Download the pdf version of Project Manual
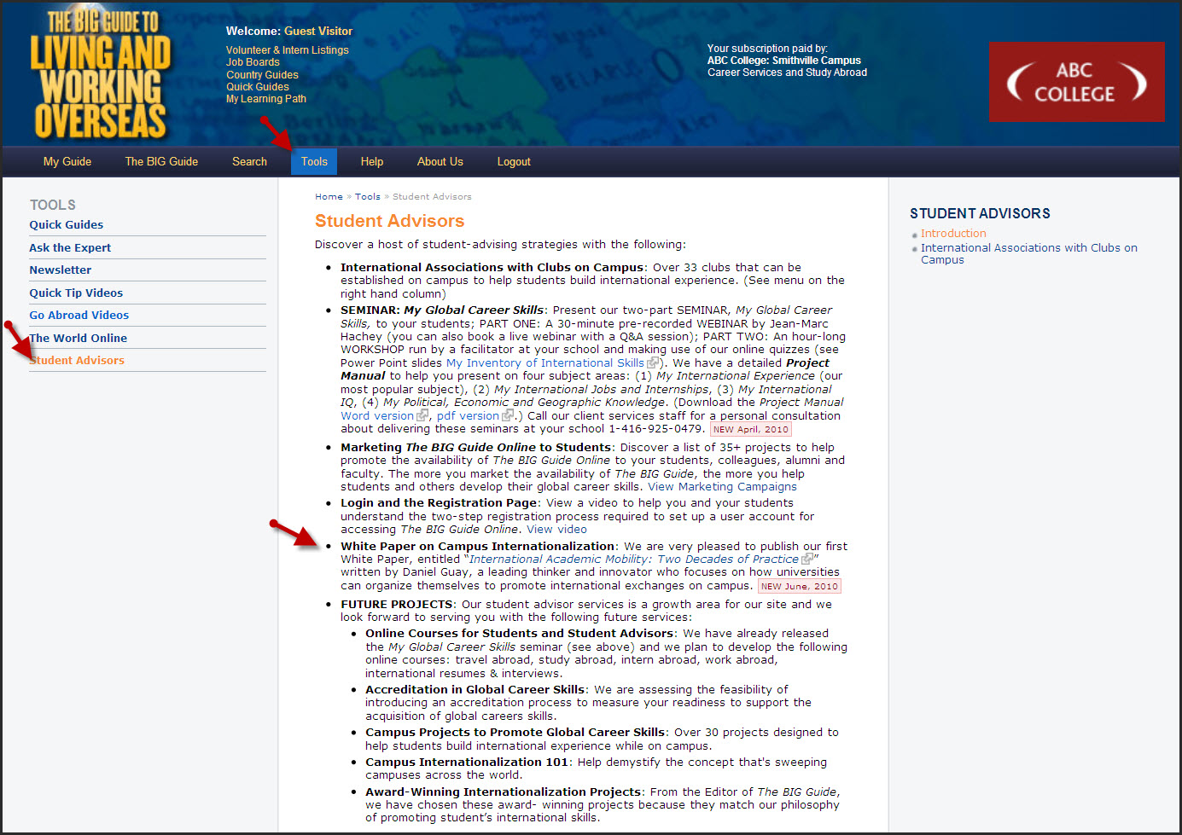1182x835 pixels. (468, 416)
